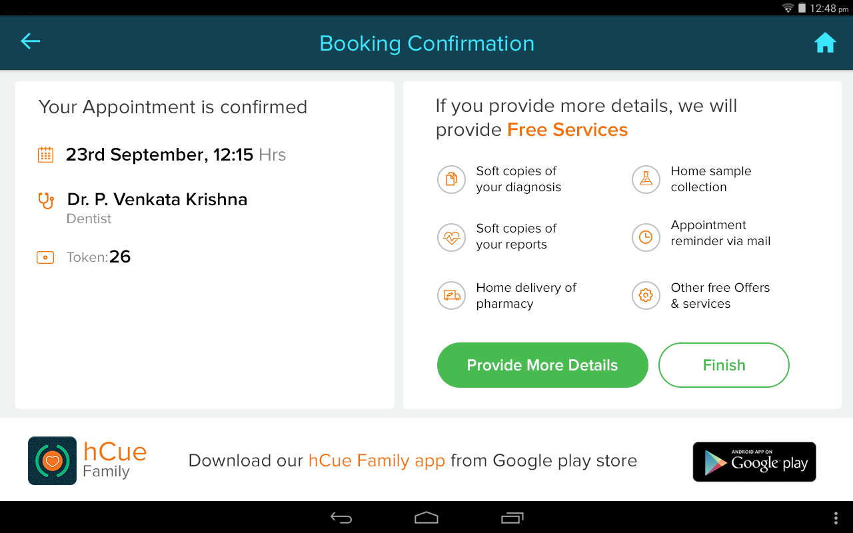Viewport: 853px width, 533px height.
Task: Tap Android system back button
Action: coord(341,518)
